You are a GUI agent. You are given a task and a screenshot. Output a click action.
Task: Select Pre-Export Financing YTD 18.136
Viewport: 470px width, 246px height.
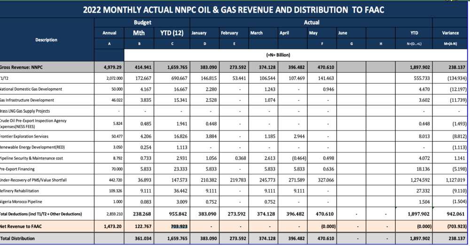[423, 169]
